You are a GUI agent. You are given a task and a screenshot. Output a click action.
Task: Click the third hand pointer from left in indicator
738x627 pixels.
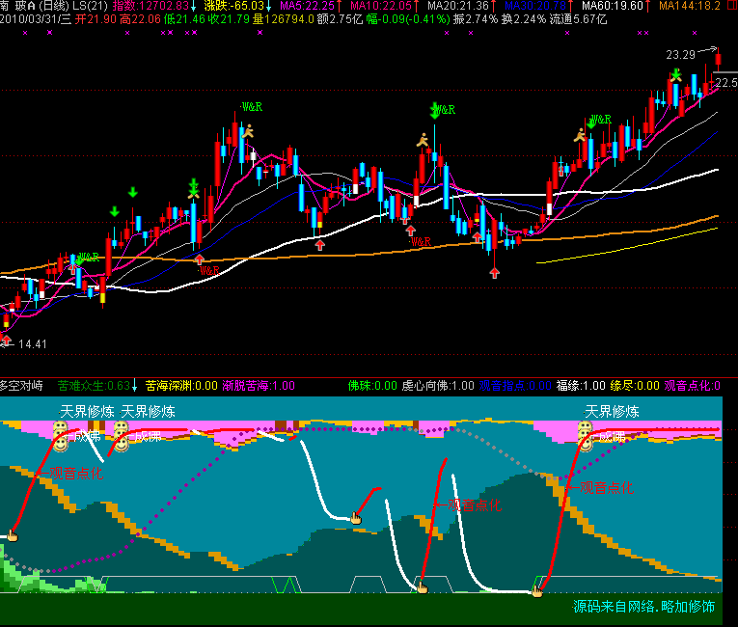point(423,587)
